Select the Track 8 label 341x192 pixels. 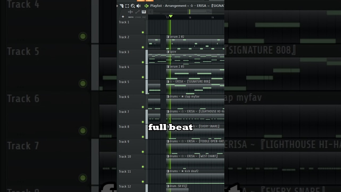(x=124, y=127)
